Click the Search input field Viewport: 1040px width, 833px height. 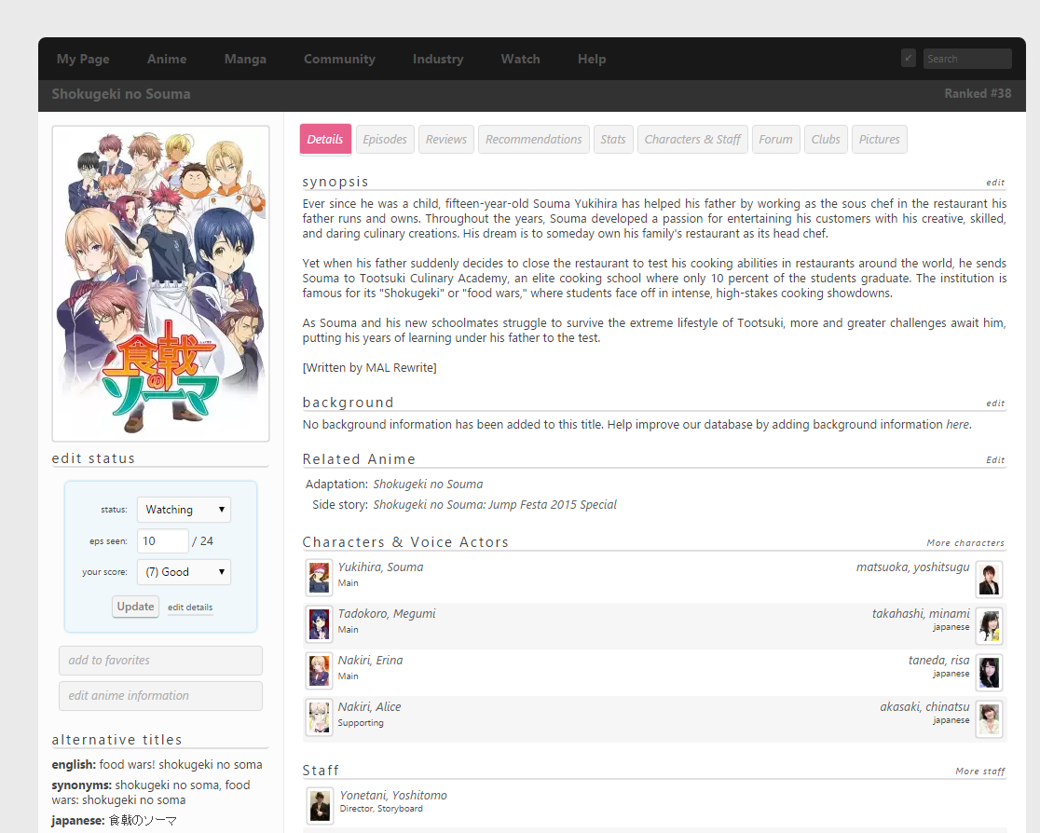[967, 59]
